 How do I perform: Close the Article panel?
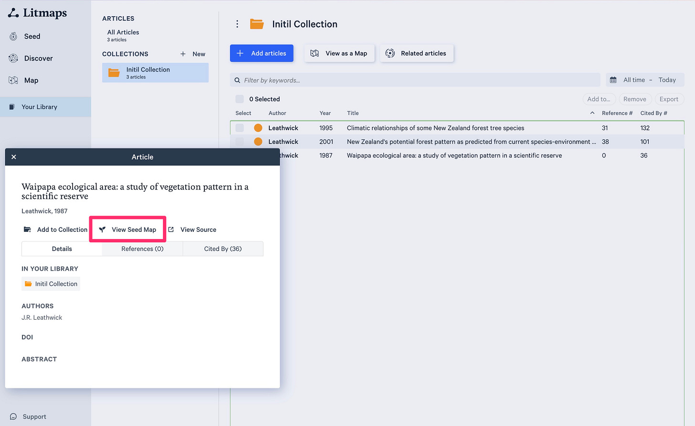(14, 157)
